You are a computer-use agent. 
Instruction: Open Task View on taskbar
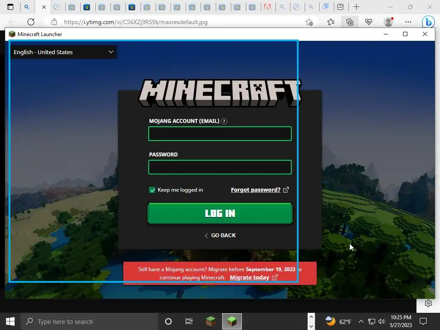pos(189,321)
